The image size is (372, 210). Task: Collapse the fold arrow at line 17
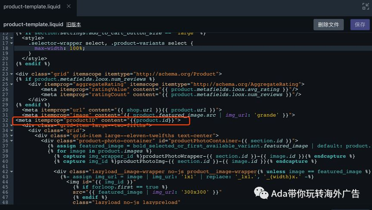pyautogui.click(x=11, y=43)
